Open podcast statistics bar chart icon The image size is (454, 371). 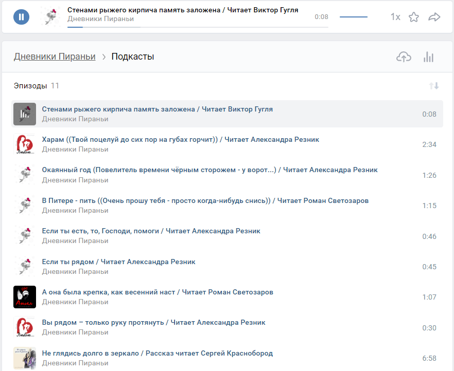coord(428,57)
